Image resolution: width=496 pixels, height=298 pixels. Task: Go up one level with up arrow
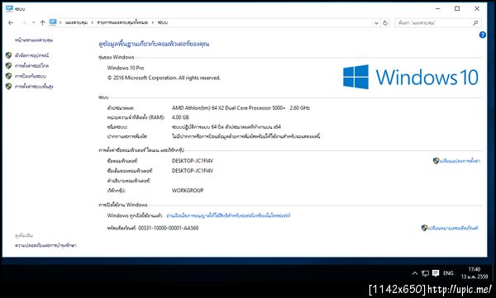coord(42,23)
